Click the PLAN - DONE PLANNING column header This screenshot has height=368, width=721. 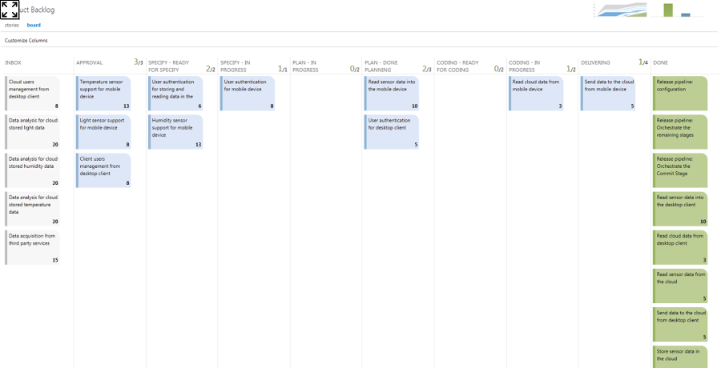pos(381,66)
